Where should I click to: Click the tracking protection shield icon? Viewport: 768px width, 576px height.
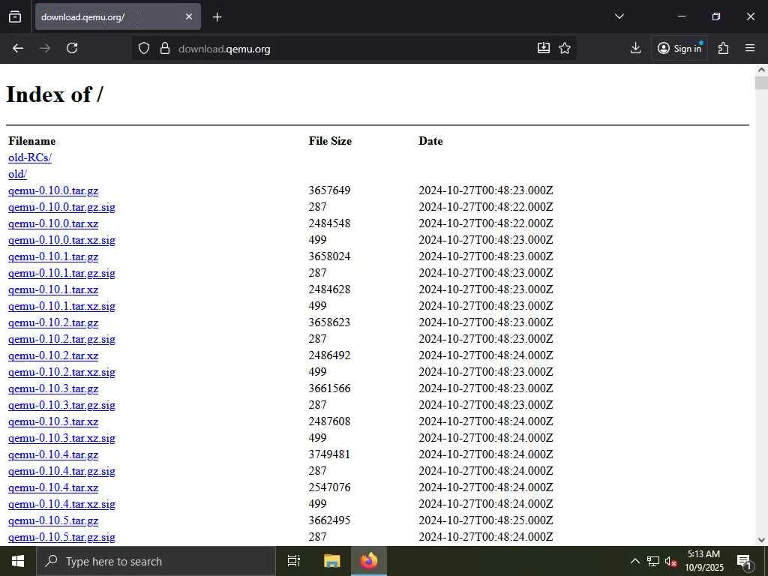coord(143,48)
